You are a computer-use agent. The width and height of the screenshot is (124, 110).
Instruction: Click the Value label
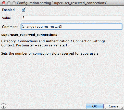[6, 18]
